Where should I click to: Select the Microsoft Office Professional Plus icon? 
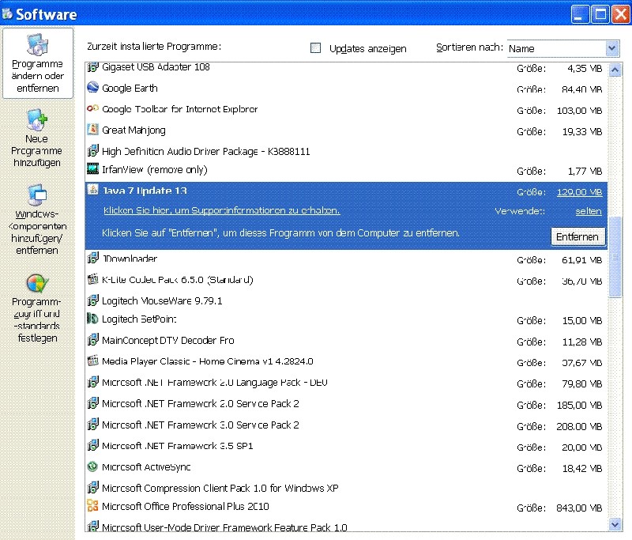92,507
